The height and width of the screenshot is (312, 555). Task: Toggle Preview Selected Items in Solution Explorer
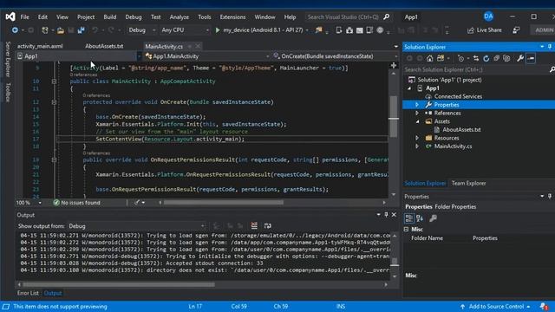pos(531,58)
